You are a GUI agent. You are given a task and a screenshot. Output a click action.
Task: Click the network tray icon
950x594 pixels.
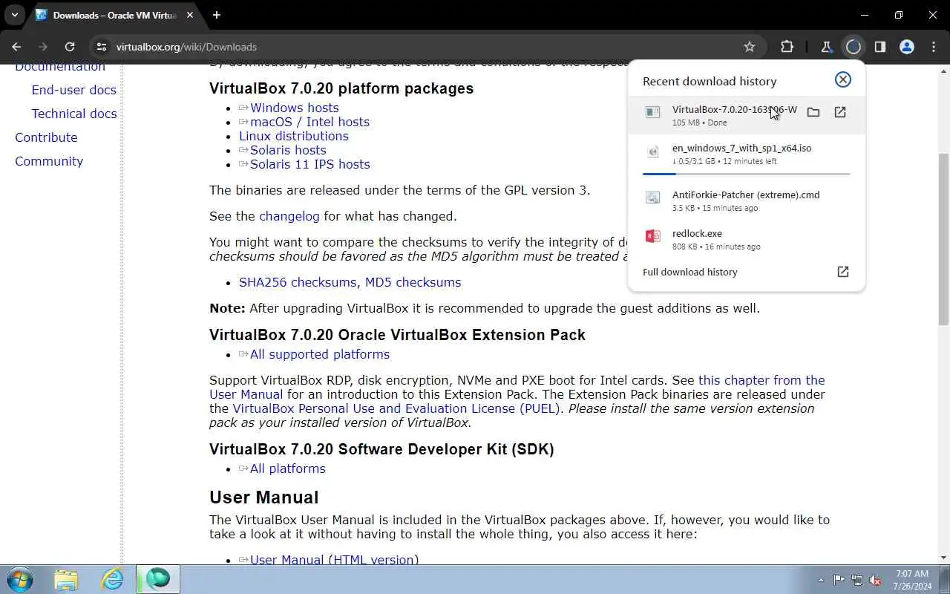[x=857, y=580]
